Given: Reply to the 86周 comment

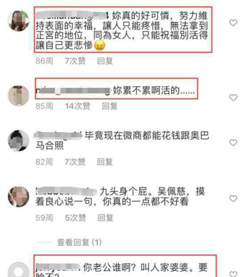Looking at the screenshot, I should (x=105, y=61).
